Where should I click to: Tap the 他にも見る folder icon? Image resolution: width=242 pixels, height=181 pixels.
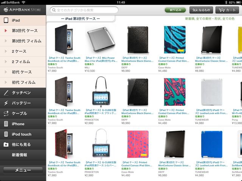[x=6, y=144]
